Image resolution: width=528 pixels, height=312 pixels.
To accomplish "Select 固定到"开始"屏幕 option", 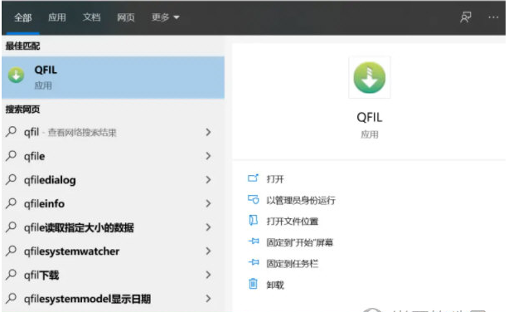I will click(x=300, y=242).
